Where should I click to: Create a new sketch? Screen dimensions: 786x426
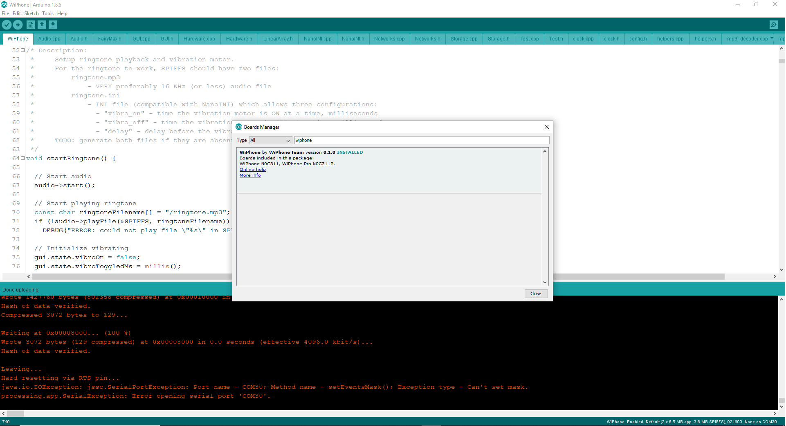(x=31, y=25)
